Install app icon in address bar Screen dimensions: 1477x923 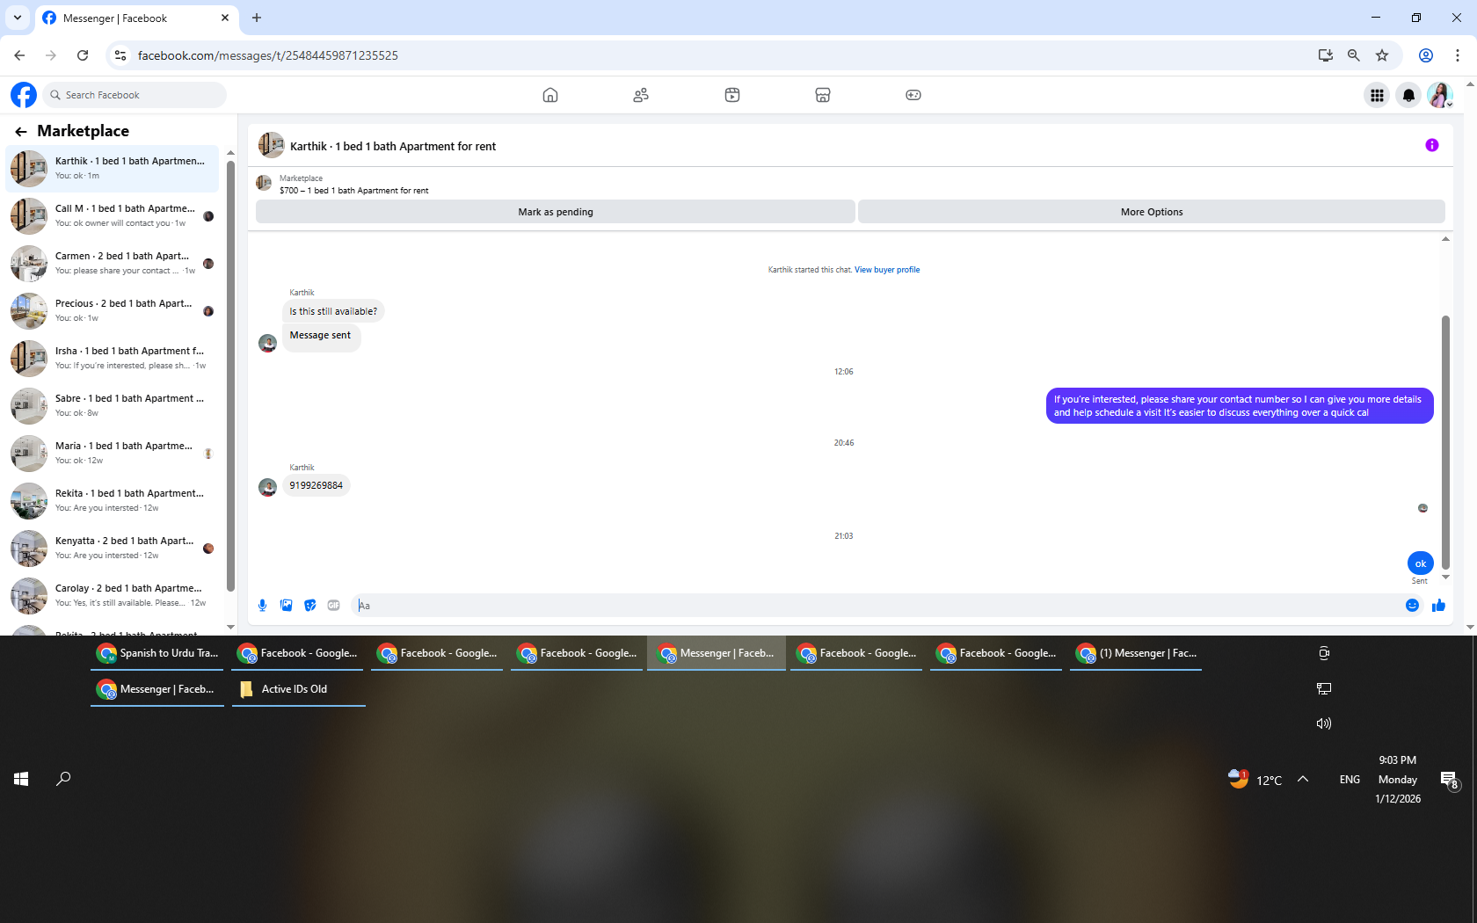point(1326,55)
